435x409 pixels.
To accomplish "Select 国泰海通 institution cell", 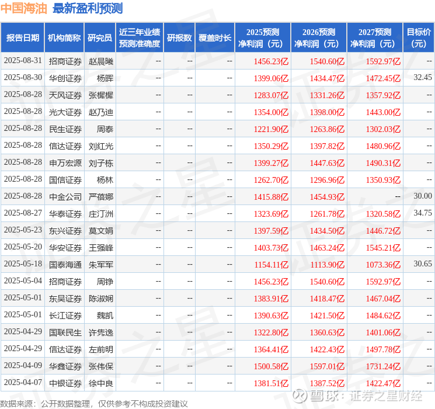I will [65, 265].
